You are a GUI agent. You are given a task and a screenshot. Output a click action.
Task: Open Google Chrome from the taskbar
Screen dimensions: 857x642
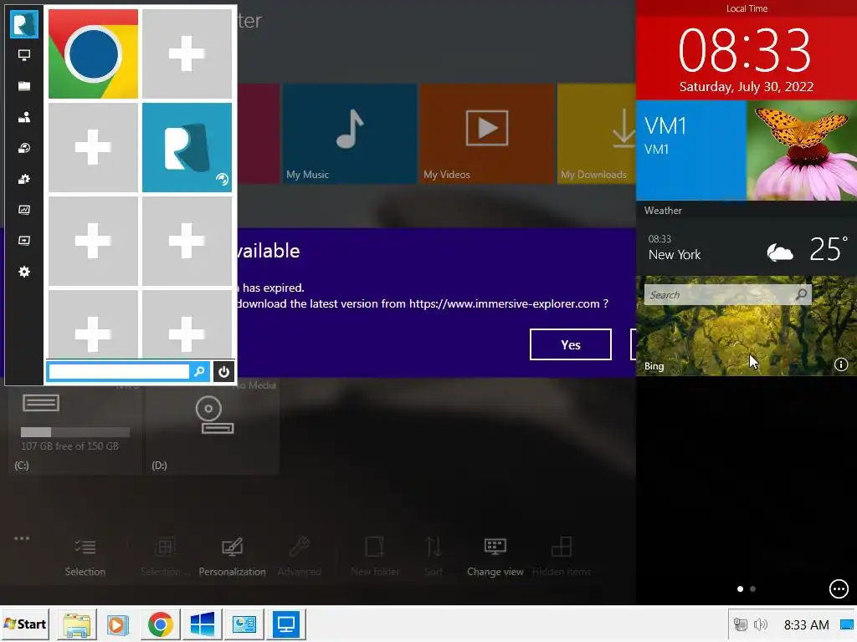point(160,624)
